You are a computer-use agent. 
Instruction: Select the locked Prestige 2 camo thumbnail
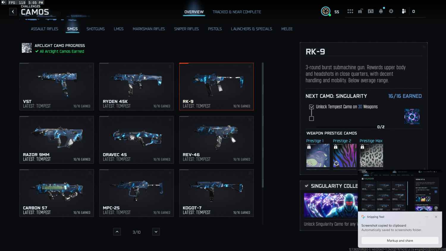coord(345,156)
